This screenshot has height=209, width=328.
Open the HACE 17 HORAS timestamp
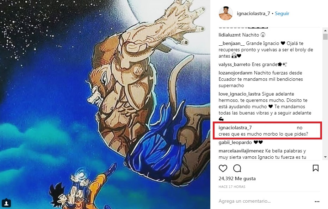click(232, 187)
